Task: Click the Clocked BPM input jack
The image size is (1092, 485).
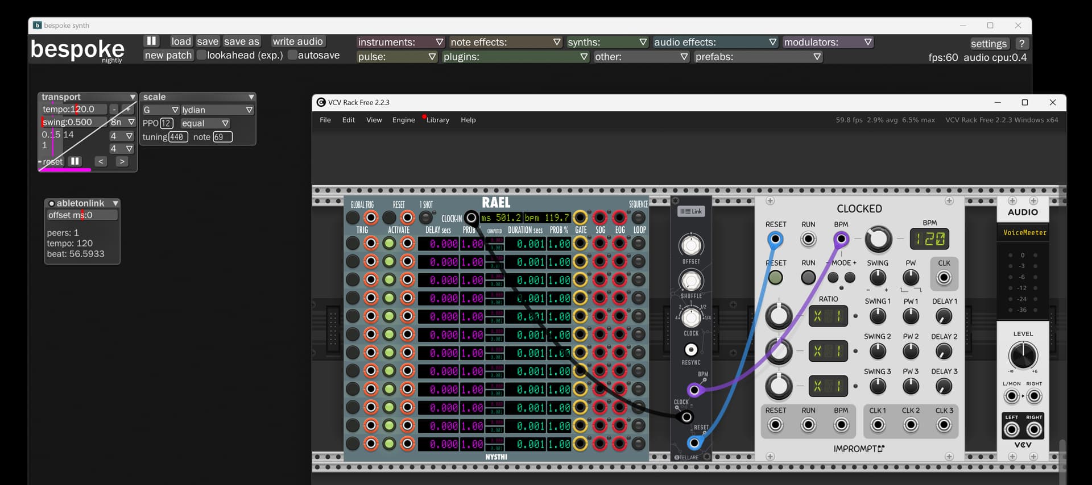Action: pos(841,239)
